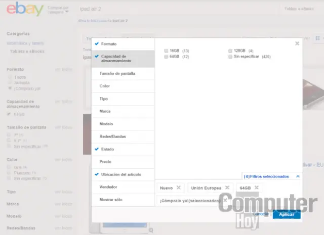Check the 16GB storage option
Screen dimensions: 324x235
(166, 51)
